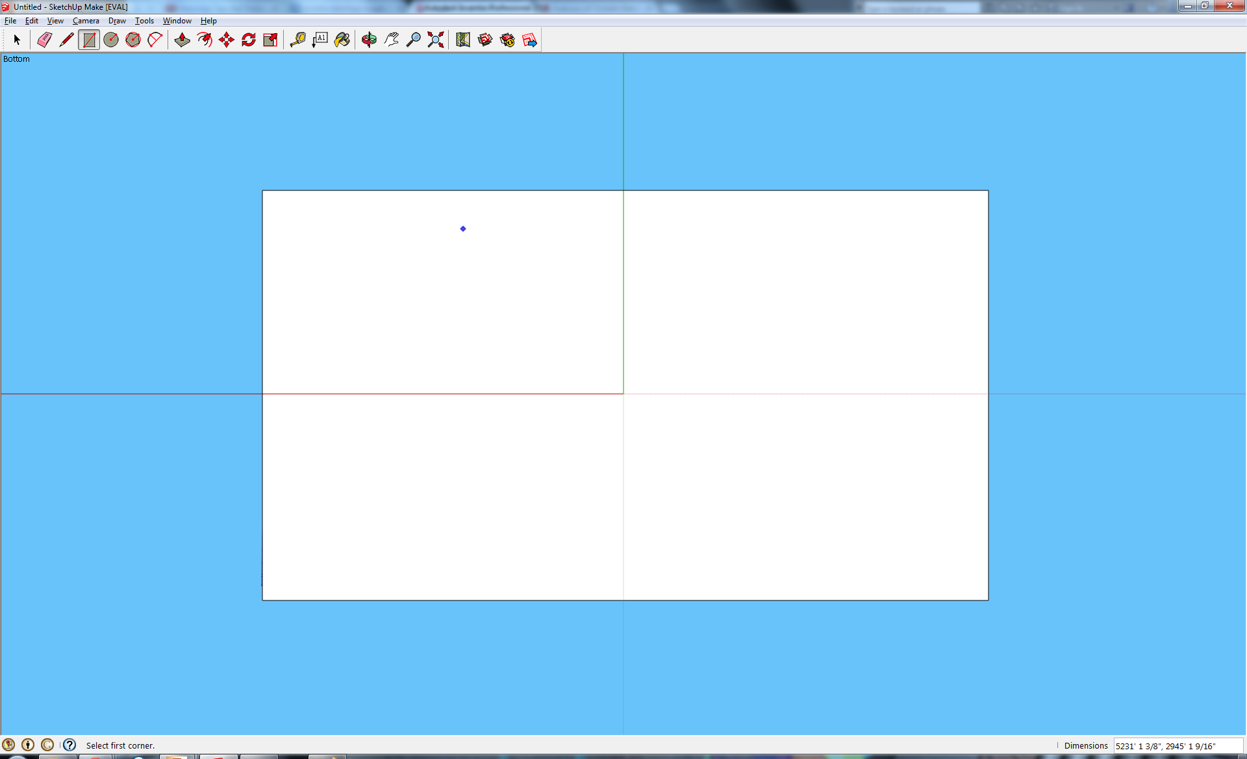Click the 'Bottom' view label

click(16, 59)
